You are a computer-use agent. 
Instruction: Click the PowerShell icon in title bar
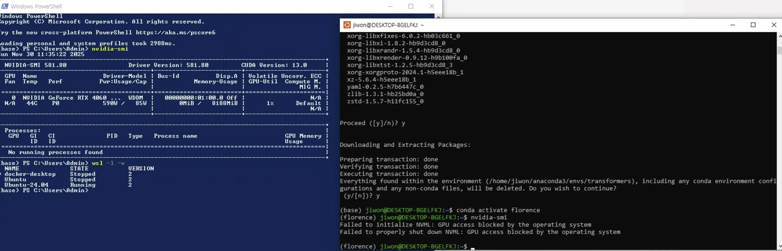(x=5, y=6)
